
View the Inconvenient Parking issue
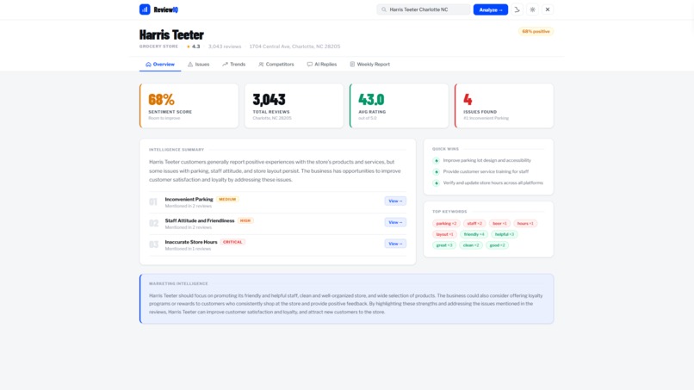pos(395,201)
